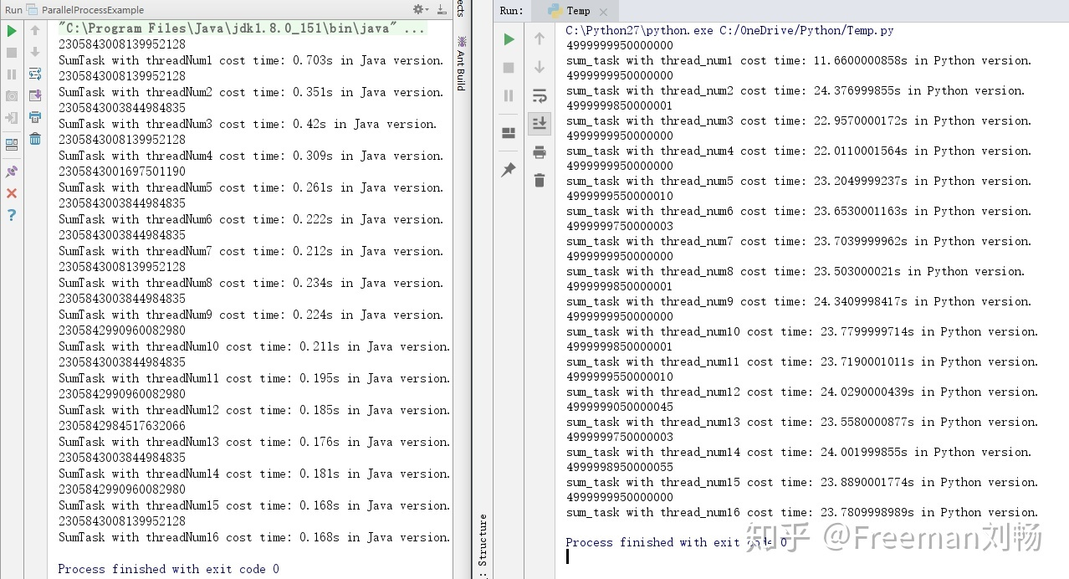The width and height of the screenshot is (1069, 579).
Task: Pause output in the Python Run panel
Action: [x=509, y=95]
